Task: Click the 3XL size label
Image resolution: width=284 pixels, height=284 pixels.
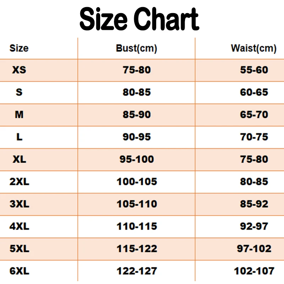Action: 20,204
